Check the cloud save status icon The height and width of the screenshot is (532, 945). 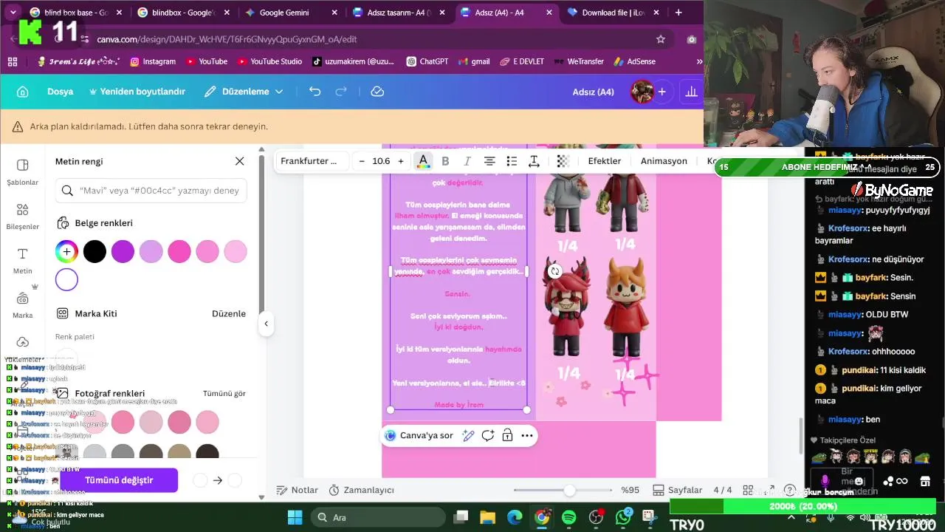point(377,92)
